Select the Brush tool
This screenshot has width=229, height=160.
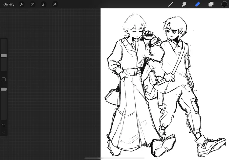click(171, 4)
